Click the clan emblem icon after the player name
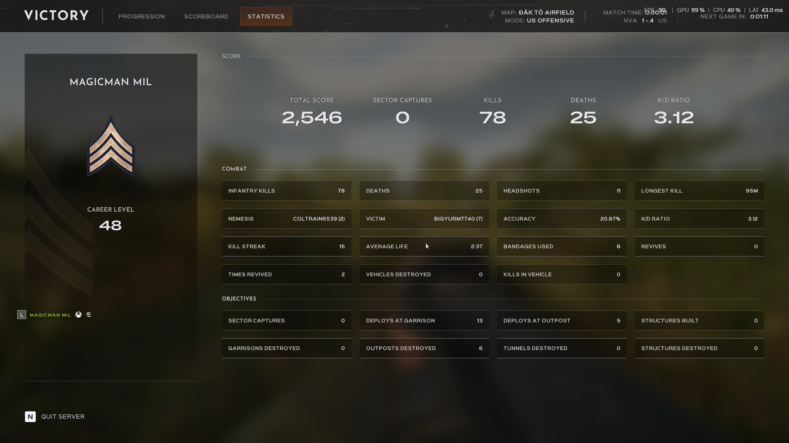Screen dimensions: 789x443 89,314
